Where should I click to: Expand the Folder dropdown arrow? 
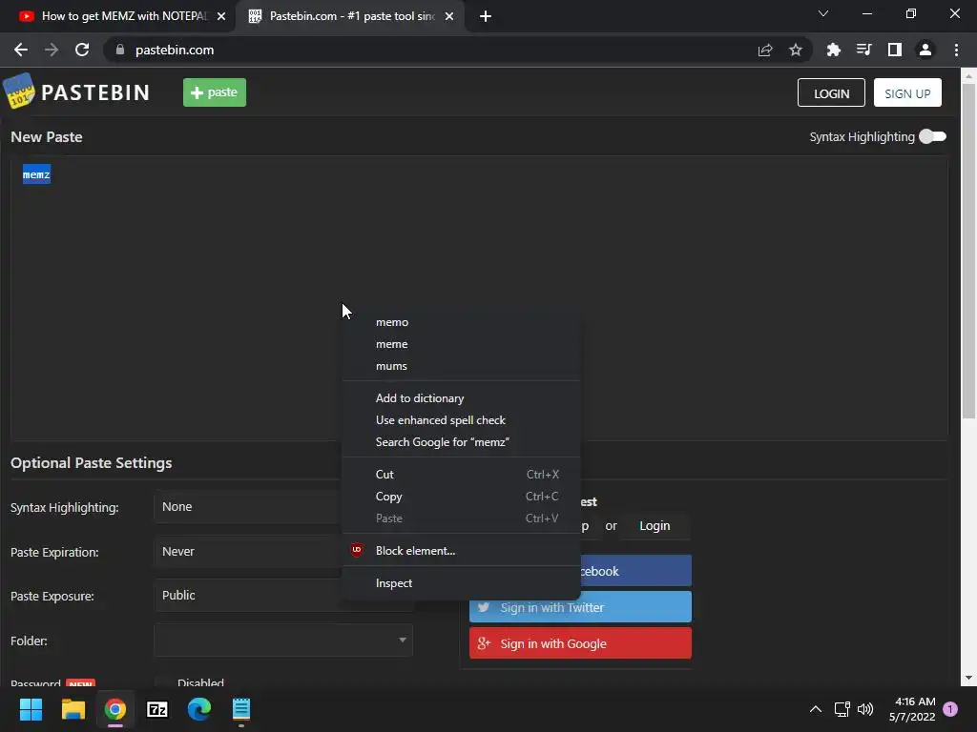pos(403,640)
